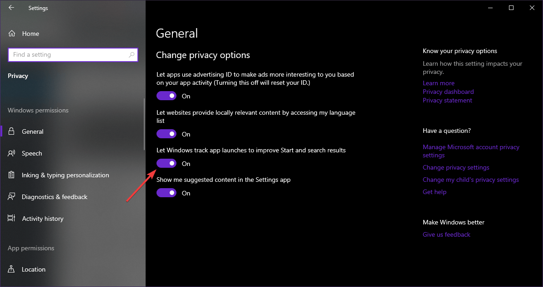Click the Speech icon in sidebar

click(x=11, y=153)
